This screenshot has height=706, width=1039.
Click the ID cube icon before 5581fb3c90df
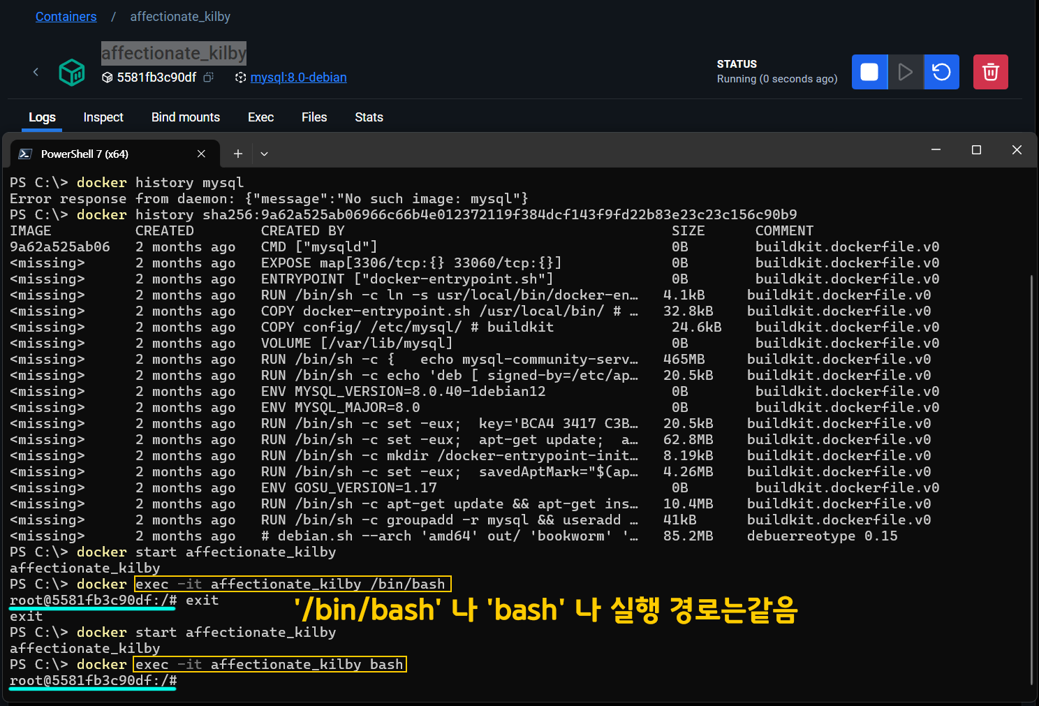click(x=107, y=78)
